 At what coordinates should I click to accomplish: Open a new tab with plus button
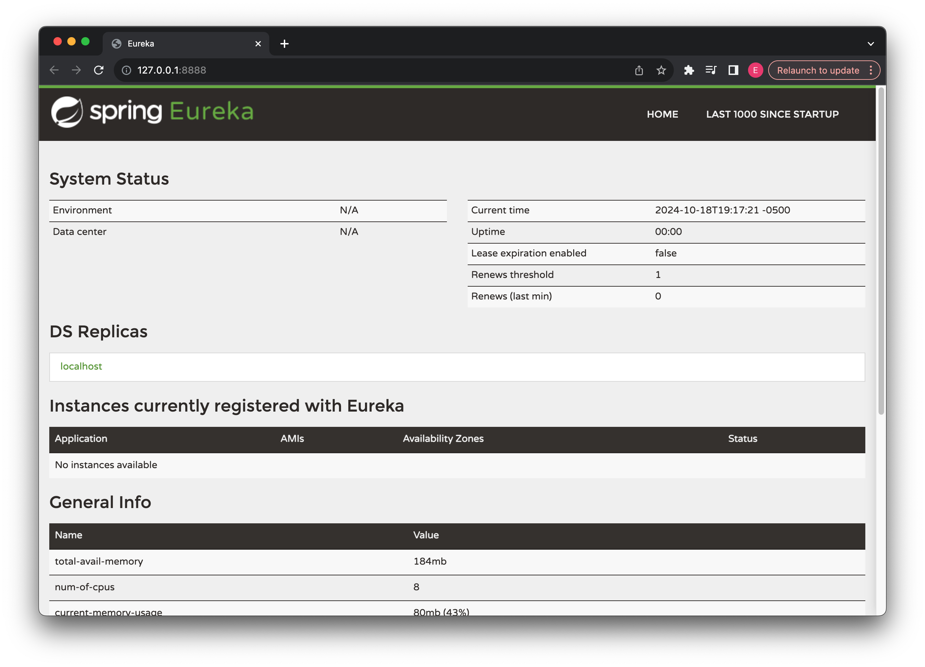[x=284, y=44]
